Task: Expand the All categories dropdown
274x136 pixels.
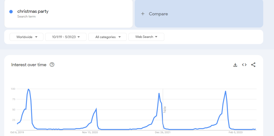Action: (108, 37)
